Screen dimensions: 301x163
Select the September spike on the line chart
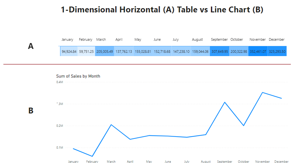(x=225, y=102)
